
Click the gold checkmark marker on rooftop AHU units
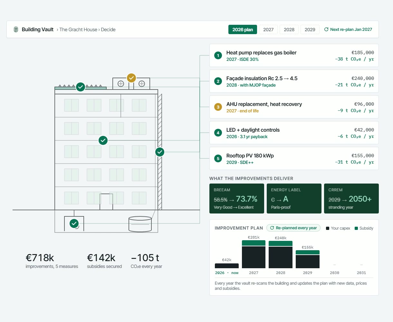(131, 78)
